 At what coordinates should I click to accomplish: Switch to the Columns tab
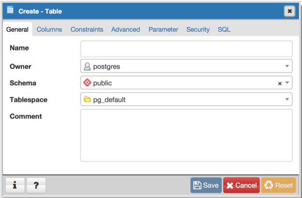[x=49, y=29]
